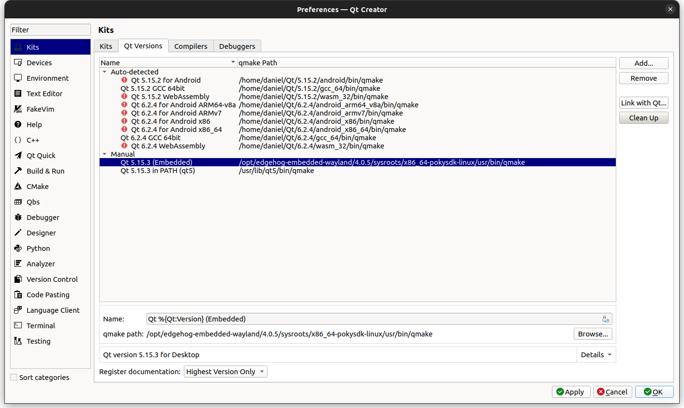Image resolution: width=684 pixels, height=408 pixels.
Task: Open the Version Control settings icon
Action: pyautogui.click(x=16, y=279)
